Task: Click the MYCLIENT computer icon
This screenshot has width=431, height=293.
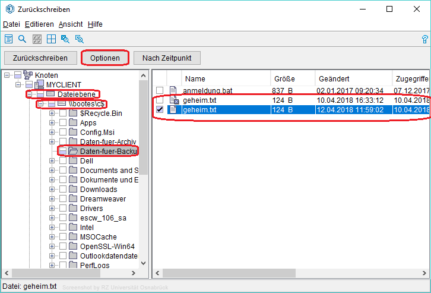Action: coord(39,85)
